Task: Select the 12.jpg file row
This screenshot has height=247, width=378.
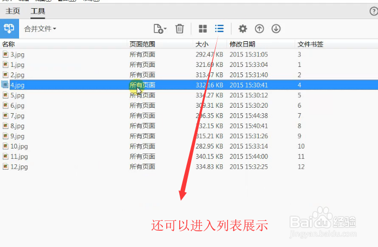Action: 189,166
